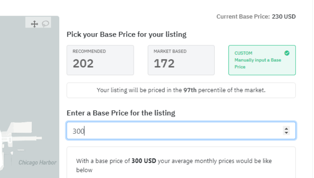
Task: Decrease base price with the down arrow
Action: [x=286, y=133]
